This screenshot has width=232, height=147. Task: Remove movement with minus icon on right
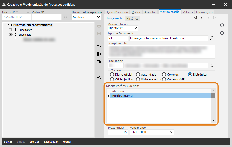click(x=222, y=33)
